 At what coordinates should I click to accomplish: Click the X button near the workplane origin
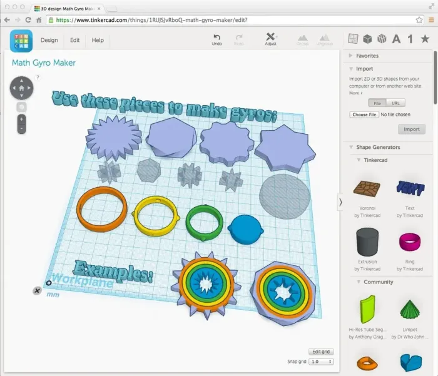click(x=37, y=291)
